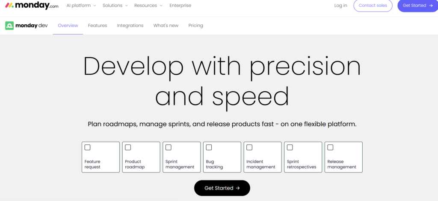This screenshot has height=201, width=438.
Task: Click the Contact sales button
Action: 373,6
